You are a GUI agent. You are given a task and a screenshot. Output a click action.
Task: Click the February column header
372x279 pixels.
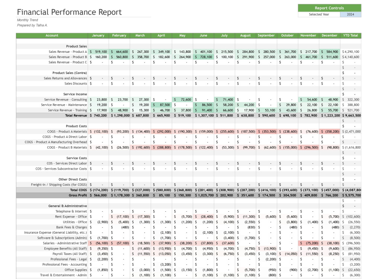(119, 35)
